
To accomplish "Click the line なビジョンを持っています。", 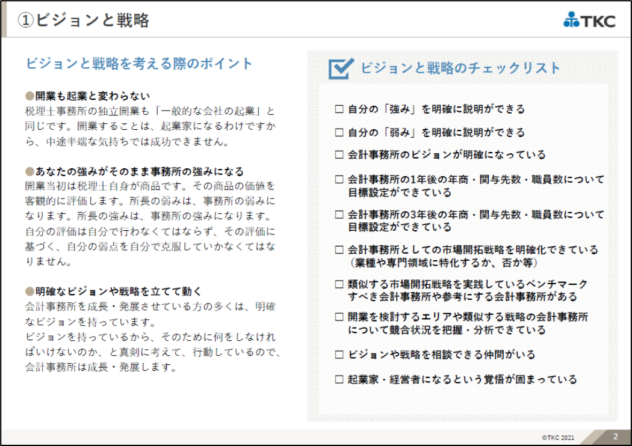I will tap(91, 322).
